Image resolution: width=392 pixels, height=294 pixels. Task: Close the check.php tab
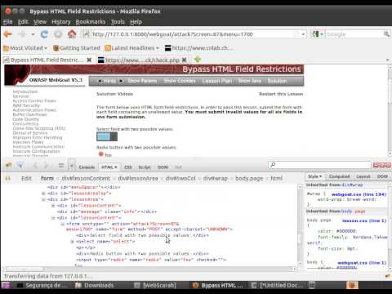point(185,60)
